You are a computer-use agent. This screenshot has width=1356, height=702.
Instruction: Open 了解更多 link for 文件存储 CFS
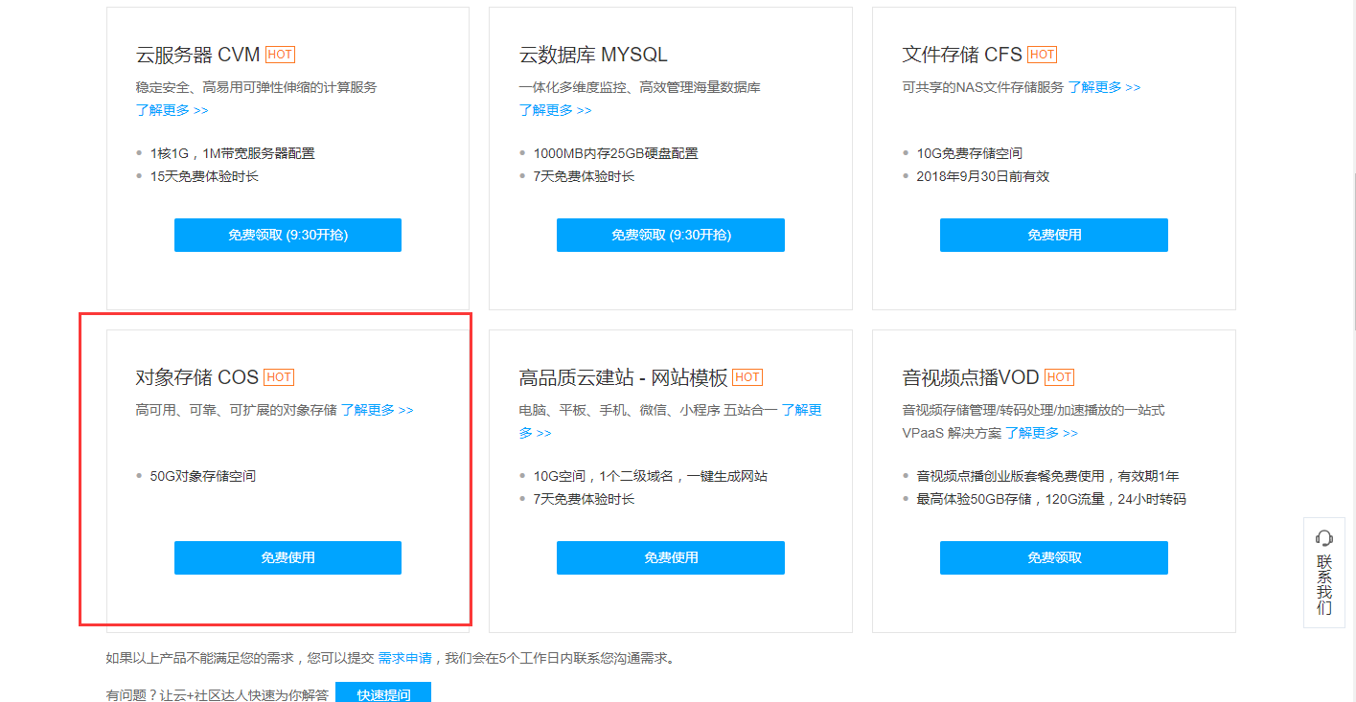pyautogui.click(x=1104, y=87)
